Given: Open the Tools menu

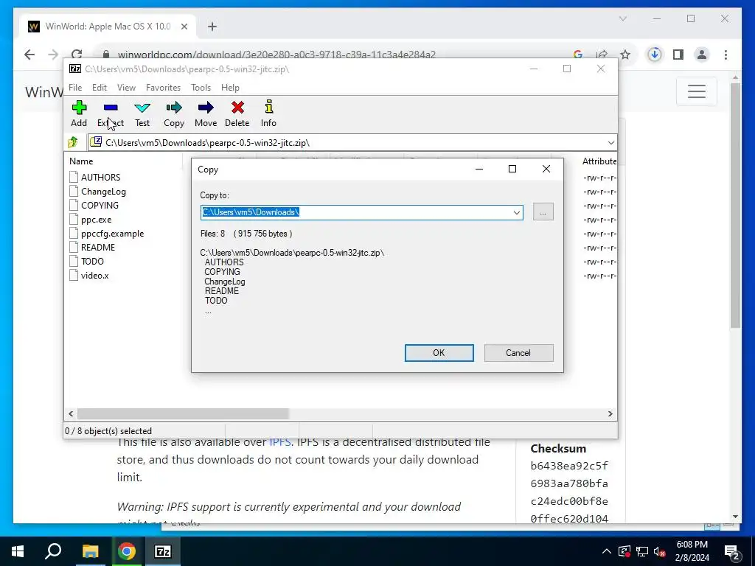Looking at the screenshot, I should pyautogui.click(x=201, y=88).
